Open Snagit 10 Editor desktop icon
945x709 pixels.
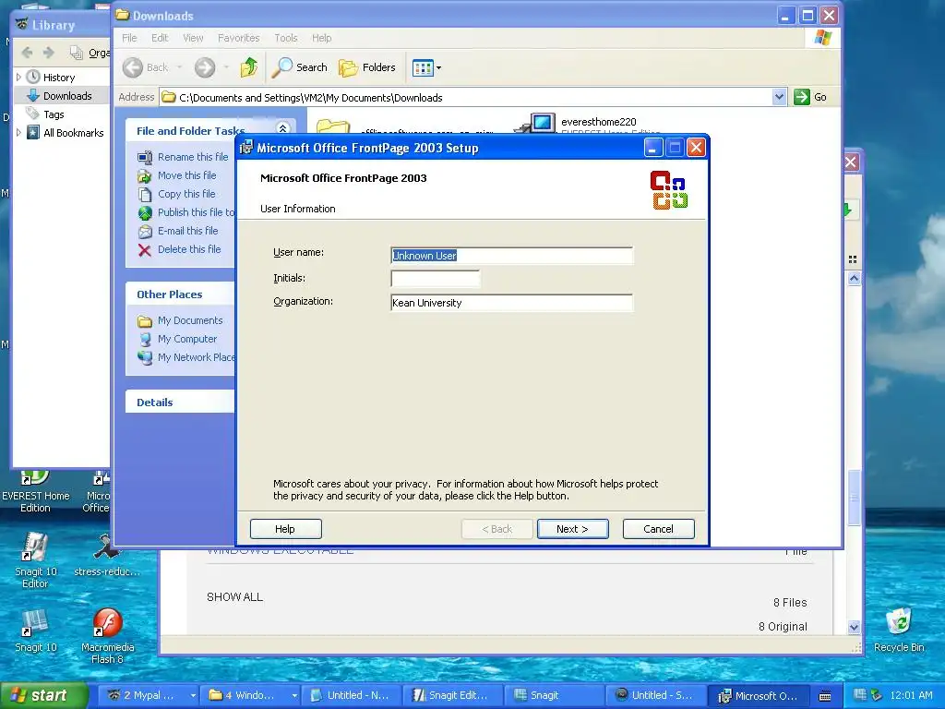tap(35, 560)
